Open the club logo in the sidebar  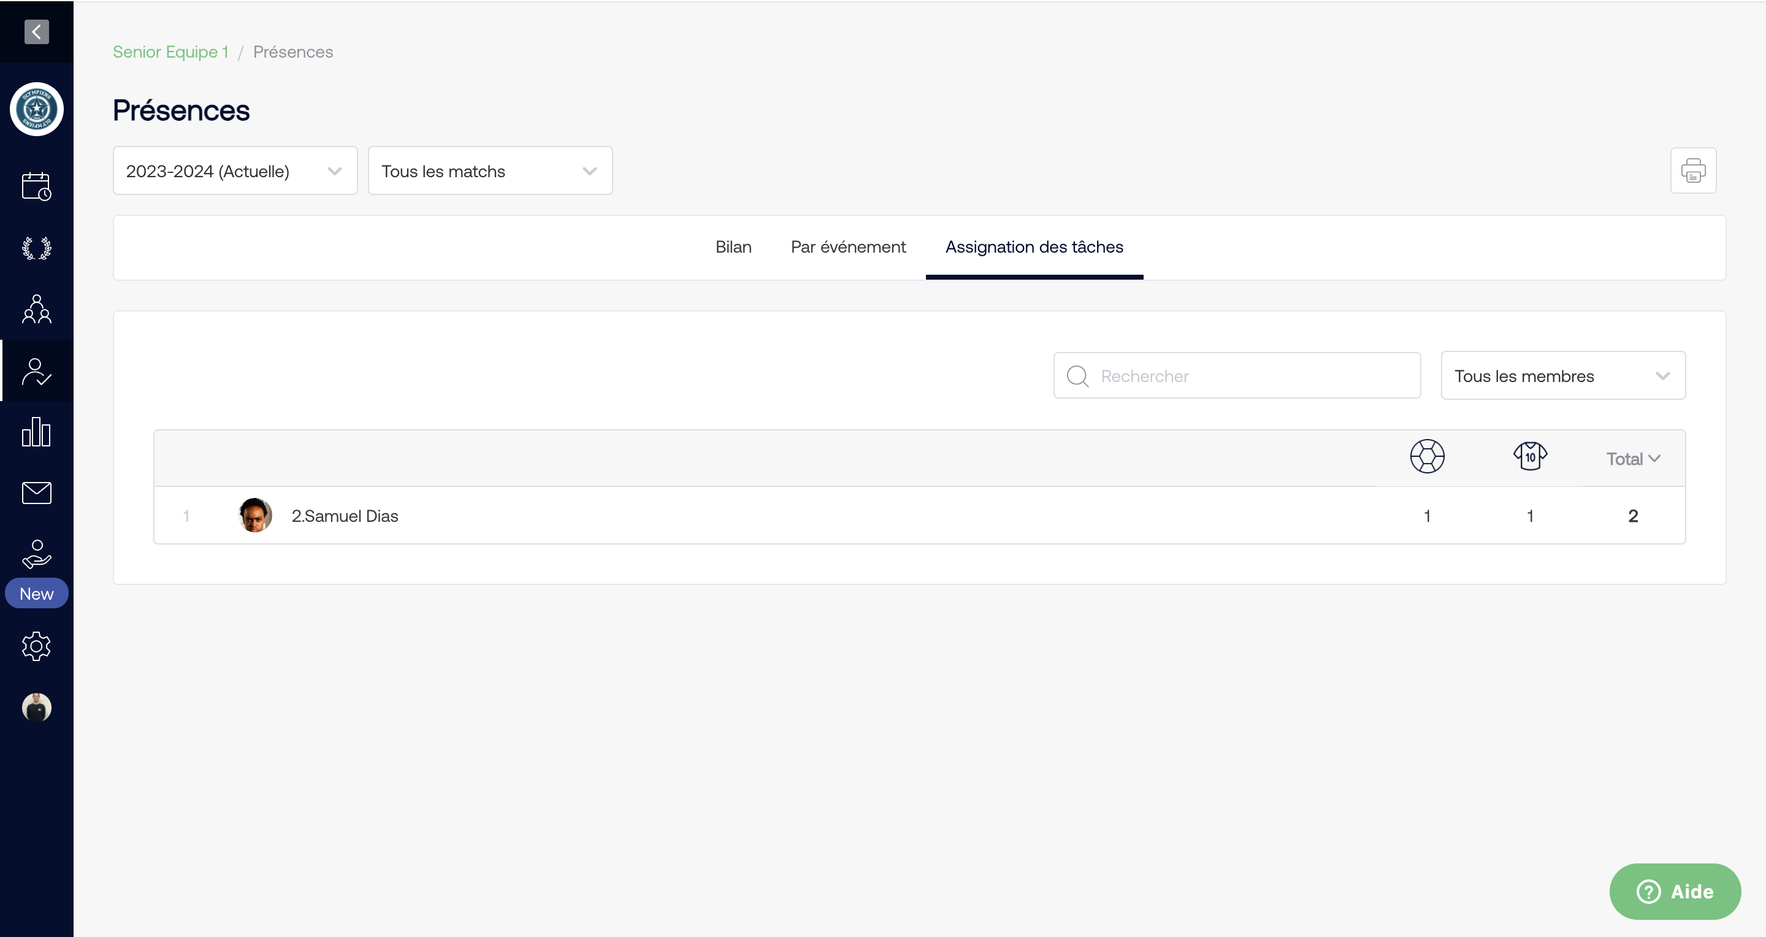tap(36, 109)
